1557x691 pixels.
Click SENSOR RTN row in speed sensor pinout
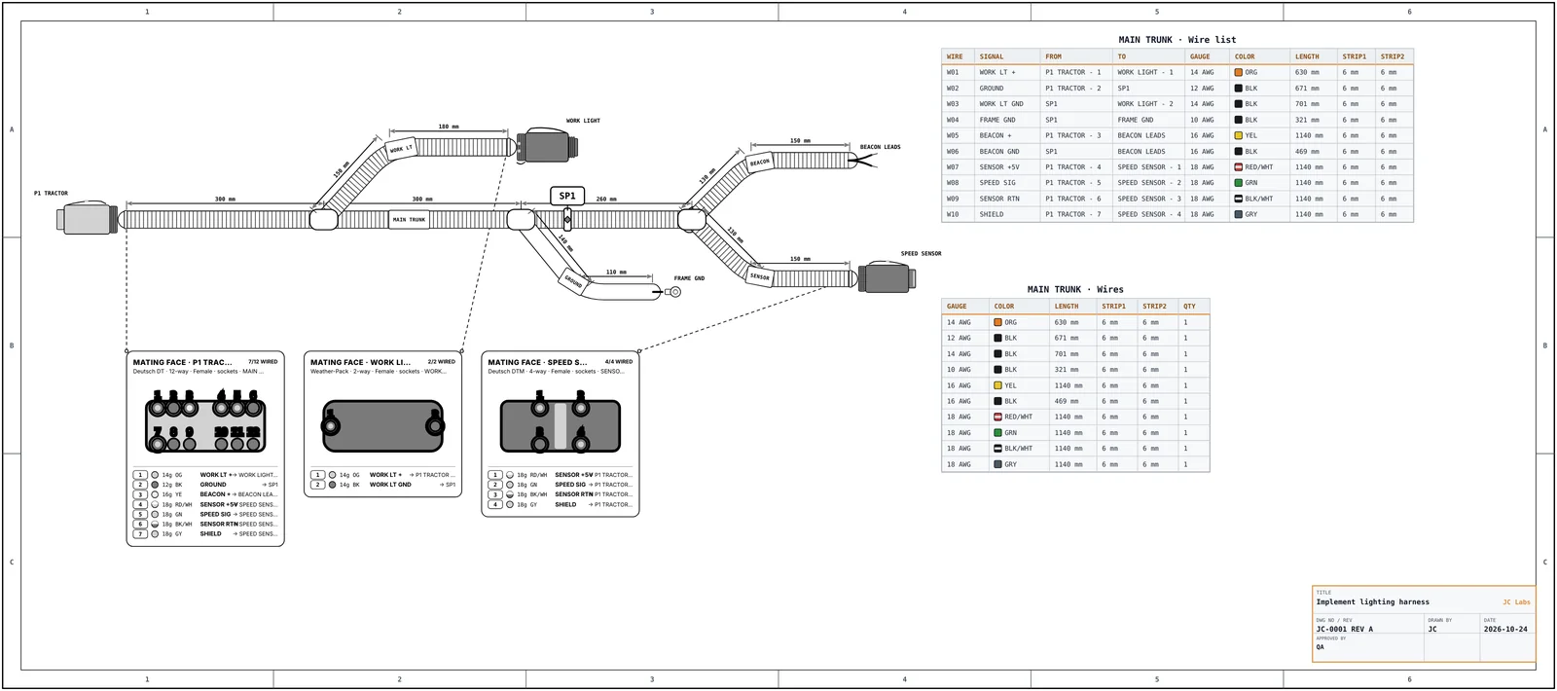tap(561, 494)
